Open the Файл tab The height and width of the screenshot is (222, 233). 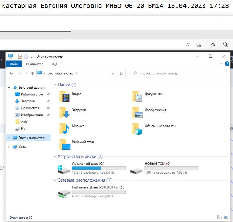click(14, 64)
